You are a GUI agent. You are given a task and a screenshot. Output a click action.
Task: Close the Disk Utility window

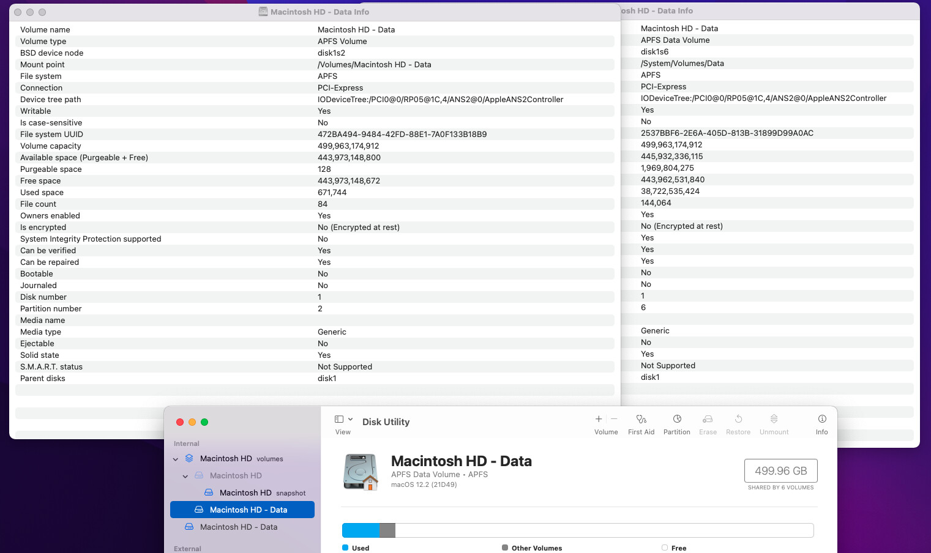[180, 422]
